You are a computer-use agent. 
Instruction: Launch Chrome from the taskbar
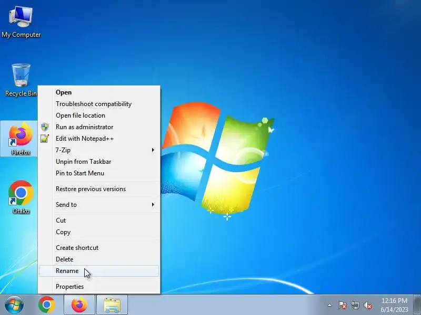point(47,305)
